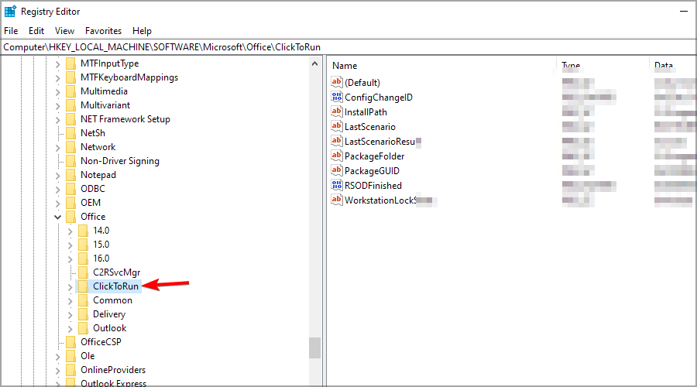Screen dimensions: 697x387
Task: Select the 16.0 folder icon
Action: tap(83, 259)
